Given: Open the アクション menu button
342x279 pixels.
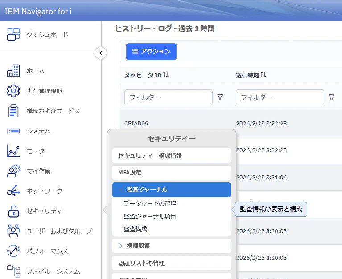Looking at the screenshot, I should click(151, 52).
